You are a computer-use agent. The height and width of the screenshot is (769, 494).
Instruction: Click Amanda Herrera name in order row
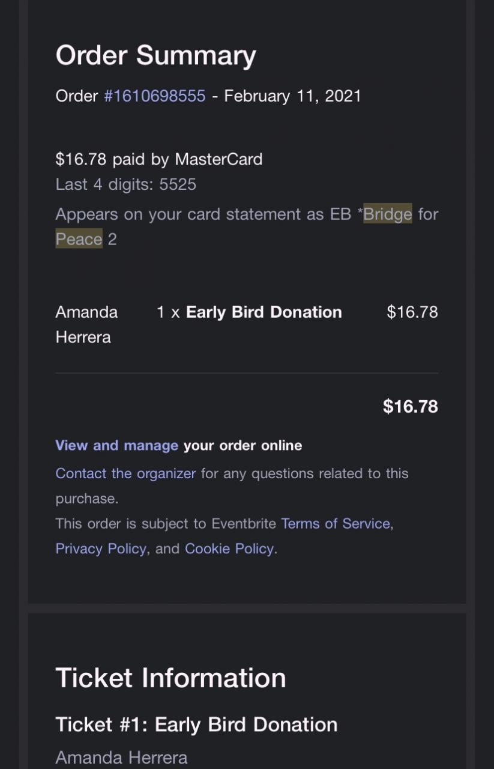86,324
